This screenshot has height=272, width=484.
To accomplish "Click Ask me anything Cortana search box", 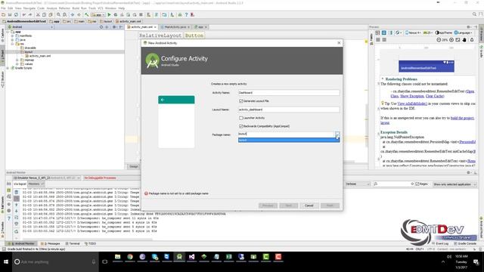I will [x=55, y=262].
